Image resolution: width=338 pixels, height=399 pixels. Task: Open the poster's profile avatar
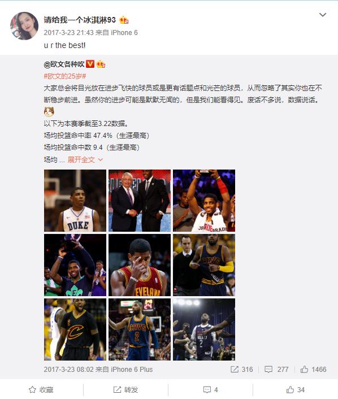coord(24,26)
